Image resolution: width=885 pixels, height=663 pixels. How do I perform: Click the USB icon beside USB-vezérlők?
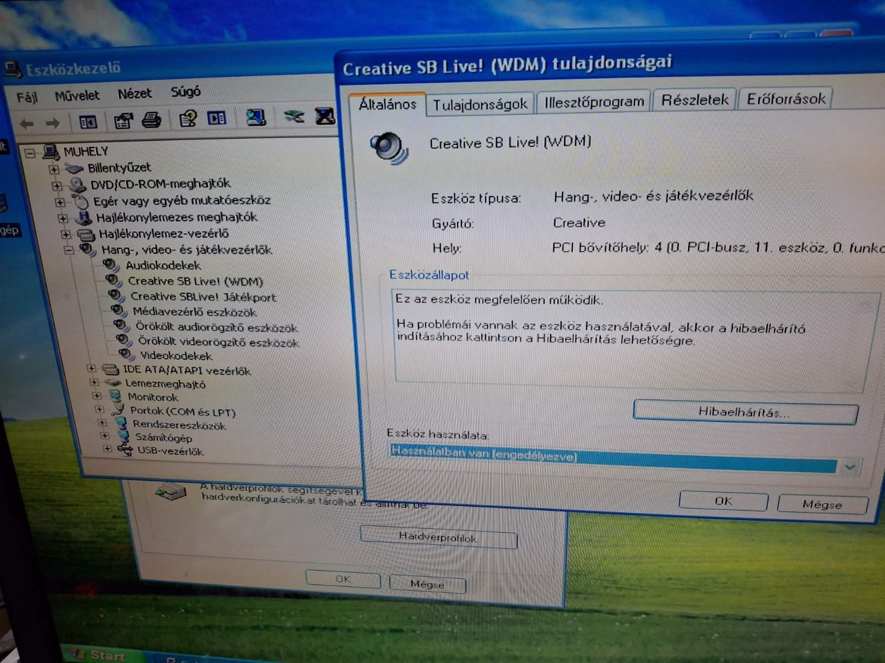coord(125,450)
